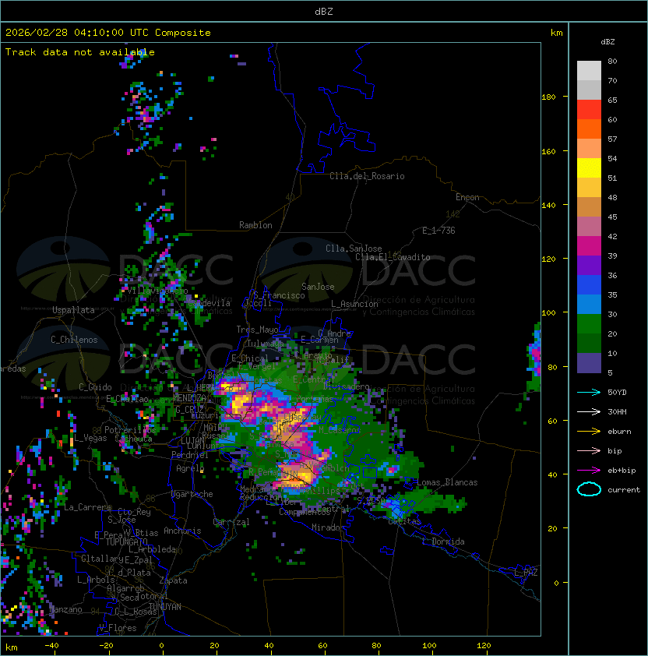Click the 'Zapata' place label
The image size is (648, 656).
pos(173,580)
